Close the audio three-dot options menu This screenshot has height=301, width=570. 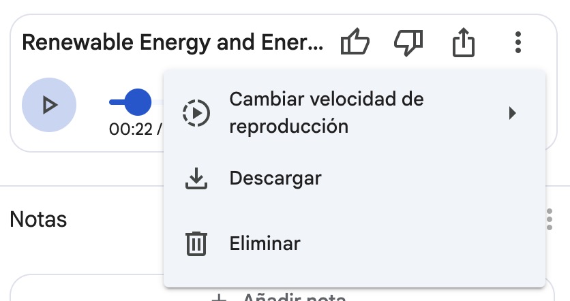tap(518, 44)
